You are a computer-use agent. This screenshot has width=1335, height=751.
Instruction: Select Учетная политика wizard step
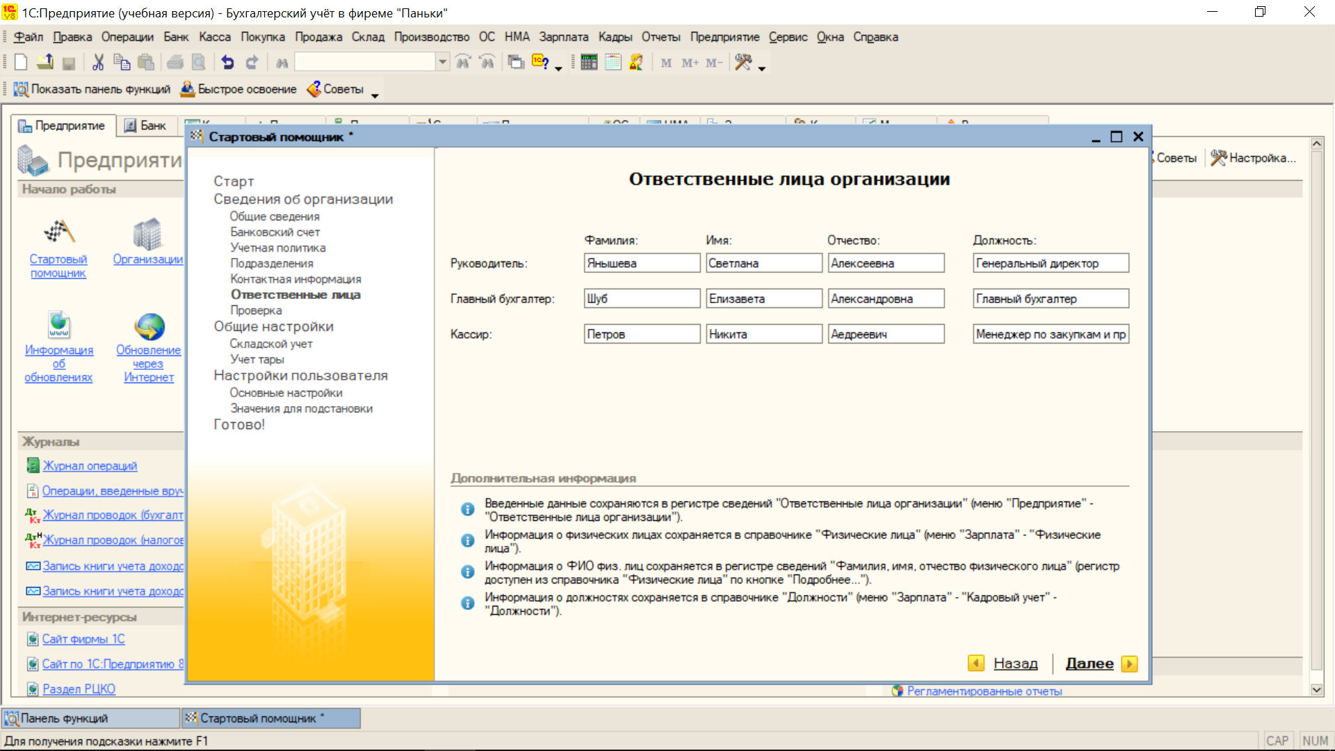278,248
